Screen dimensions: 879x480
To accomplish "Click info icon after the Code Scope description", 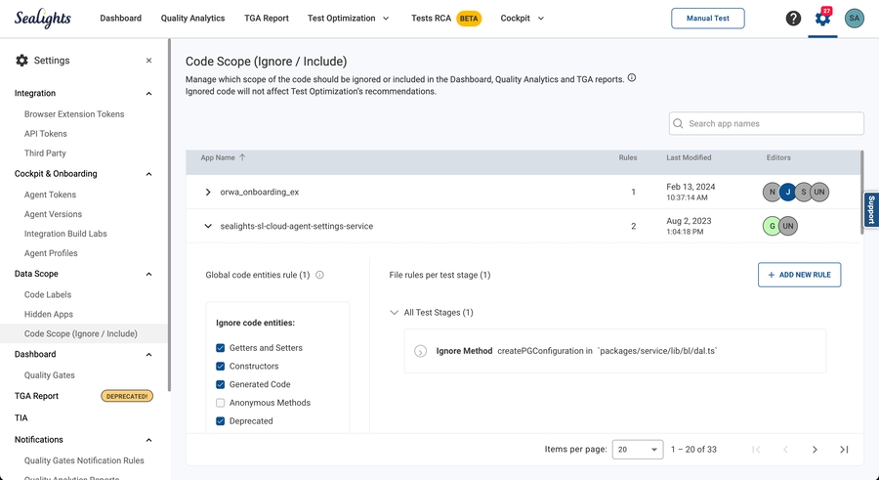I will (x=632, y=78).
